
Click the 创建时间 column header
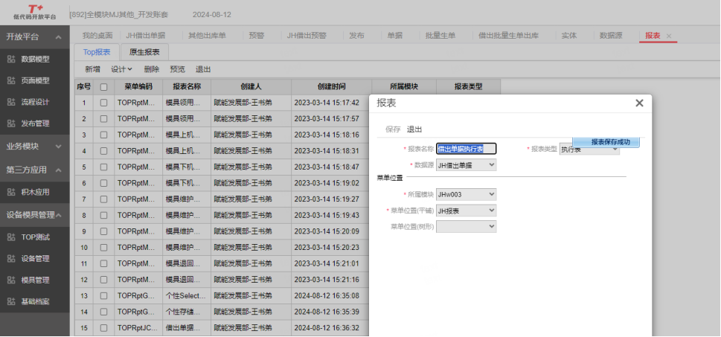point(332,86)
